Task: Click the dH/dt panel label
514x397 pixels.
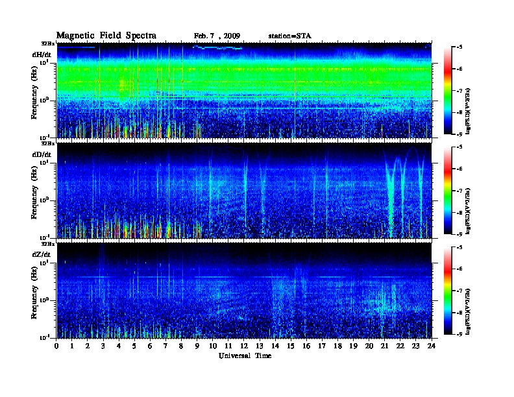Action: tap(42, 54)
